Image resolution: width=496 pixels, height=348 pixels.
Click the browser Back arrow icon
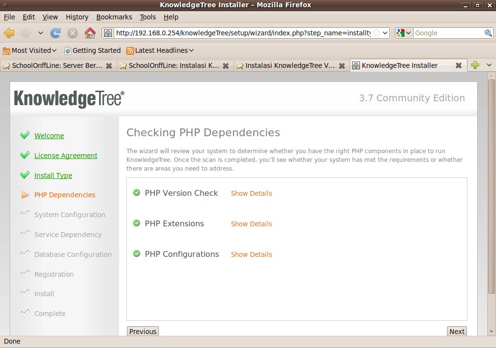(9, 33)
